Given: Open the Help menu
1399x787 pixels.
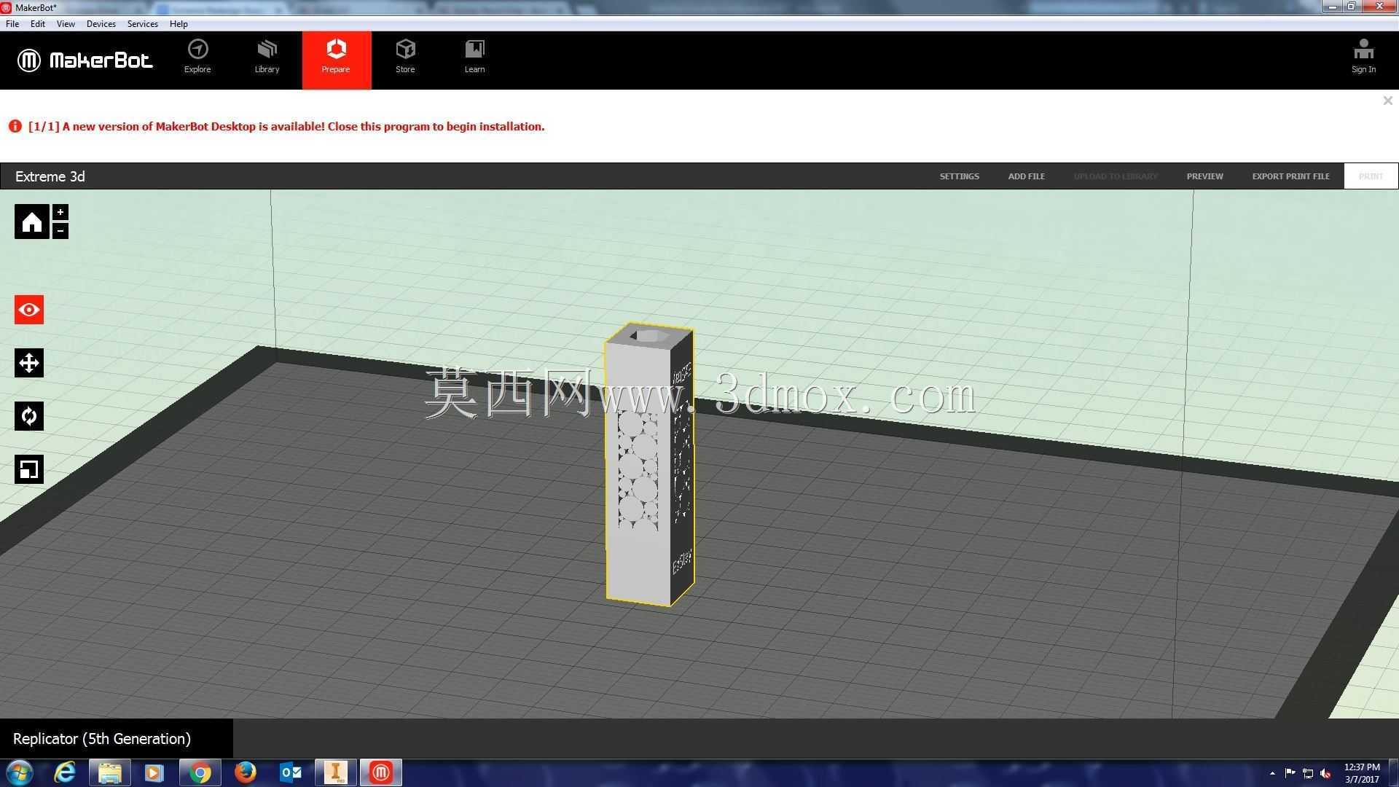Looking at the screenshot, I should [x=179, y=24].
